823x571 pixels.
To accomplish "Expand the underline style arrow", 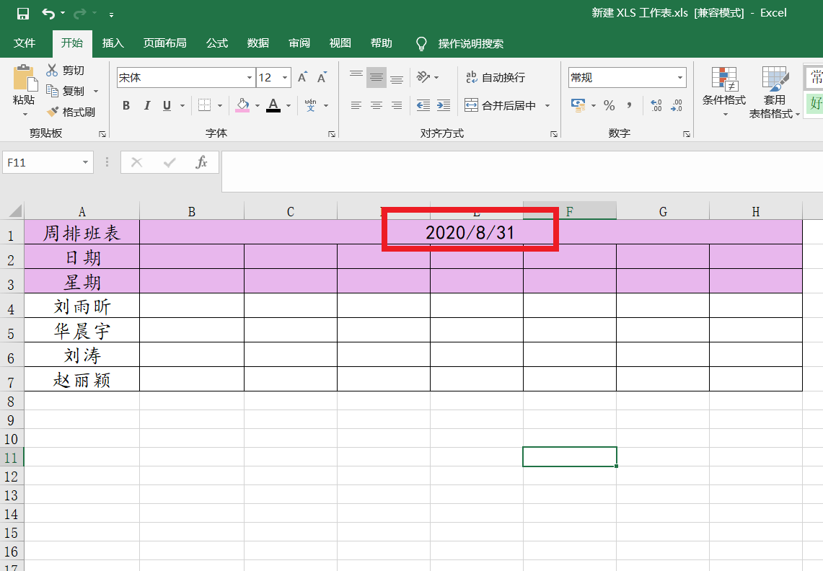I will pos(182,105).
